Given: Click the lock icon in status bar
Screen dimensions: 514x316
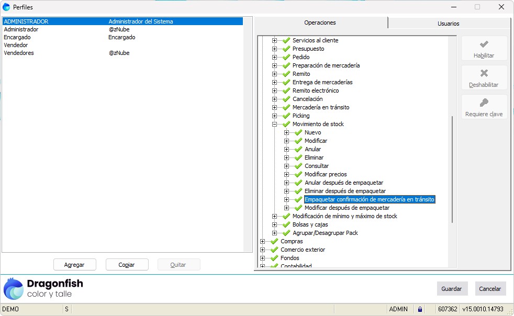Looking at the screenshot, I should (419, 309).
